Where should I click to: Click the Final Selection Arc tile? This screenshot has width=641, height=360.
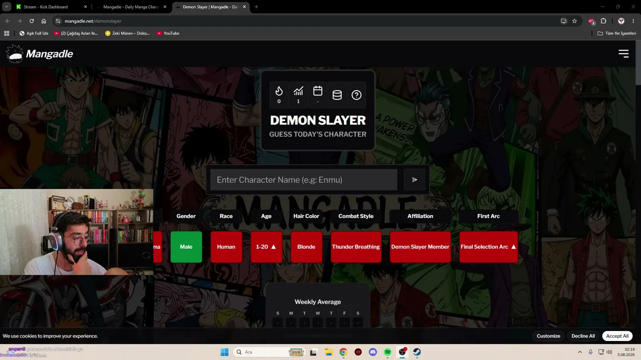click(x=488, y=246)
